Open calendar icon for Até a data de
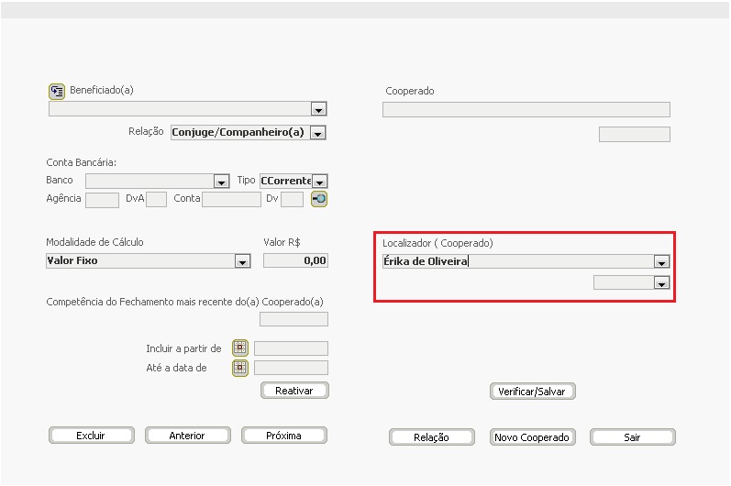The width and height of the screenshot is (731, 486). click(x=240, y=368)
